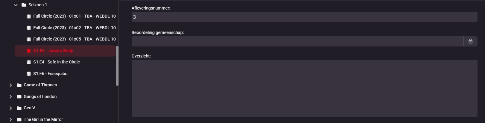Click the film icon beside the 01x01 episode

29,16
